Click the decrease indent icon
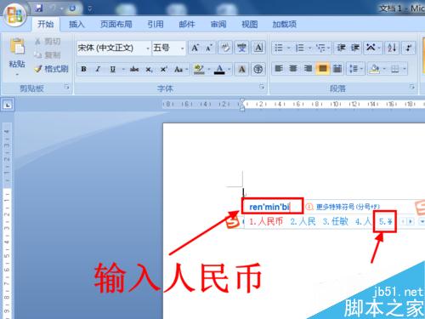The image size is (425, 319). 341,48
